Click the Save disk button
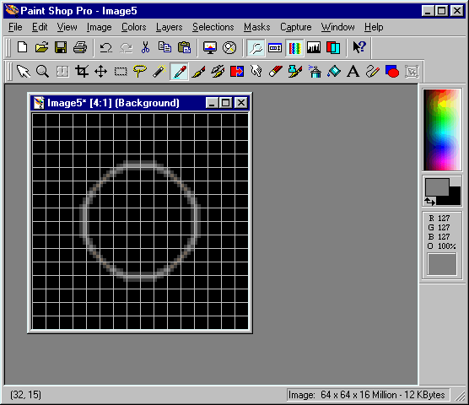Screen dimensions: 469x405 [61, 47]
